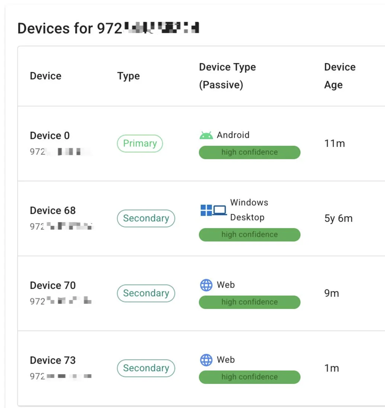This screenshot has width=385, height=408.
Task: Click the Secondary badge on Device 73
Action: (x=146, y=368)
